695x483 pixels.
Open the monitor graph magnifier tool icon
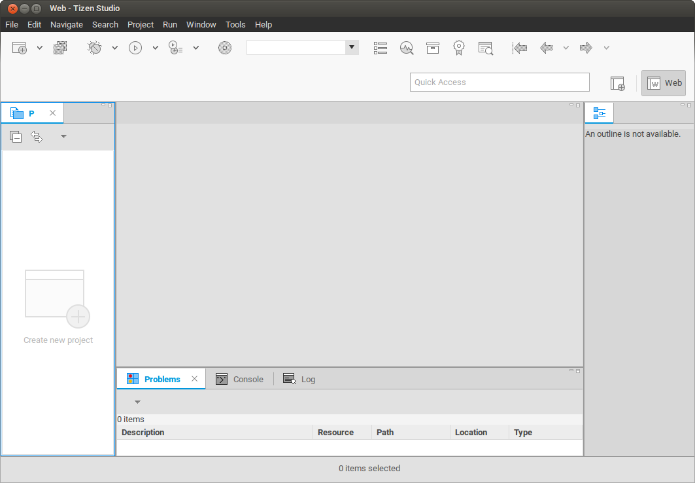click(x=407, y=48)
